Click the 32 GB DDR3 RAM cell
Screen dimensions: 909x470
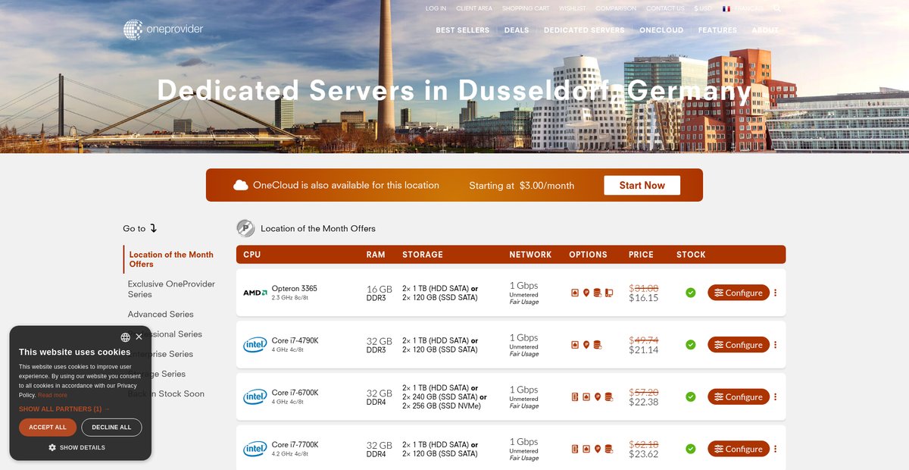pos(380,345)
